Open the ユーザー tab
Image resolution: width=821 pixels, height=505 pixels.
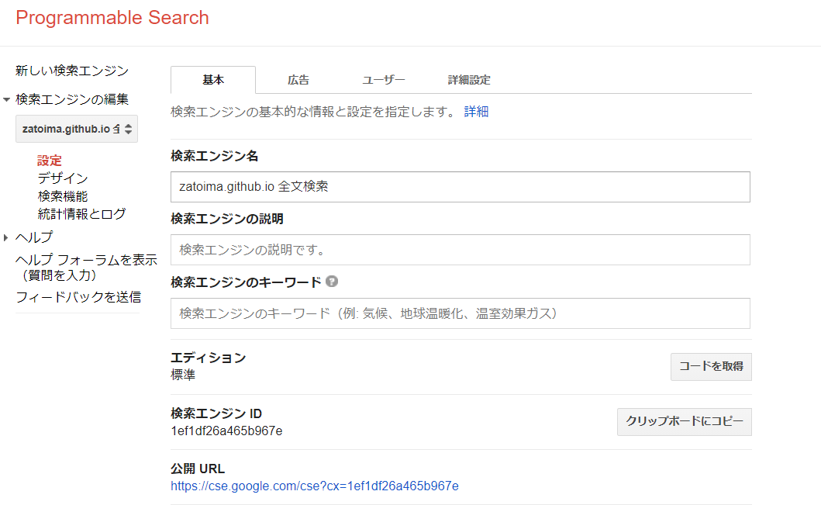coord(384,80)
